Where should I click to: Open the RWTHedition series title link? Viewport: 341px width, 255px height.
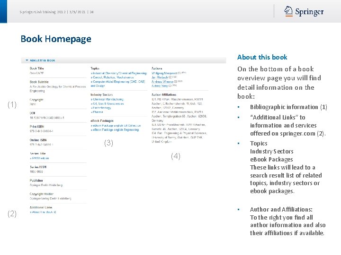point(39,158)
